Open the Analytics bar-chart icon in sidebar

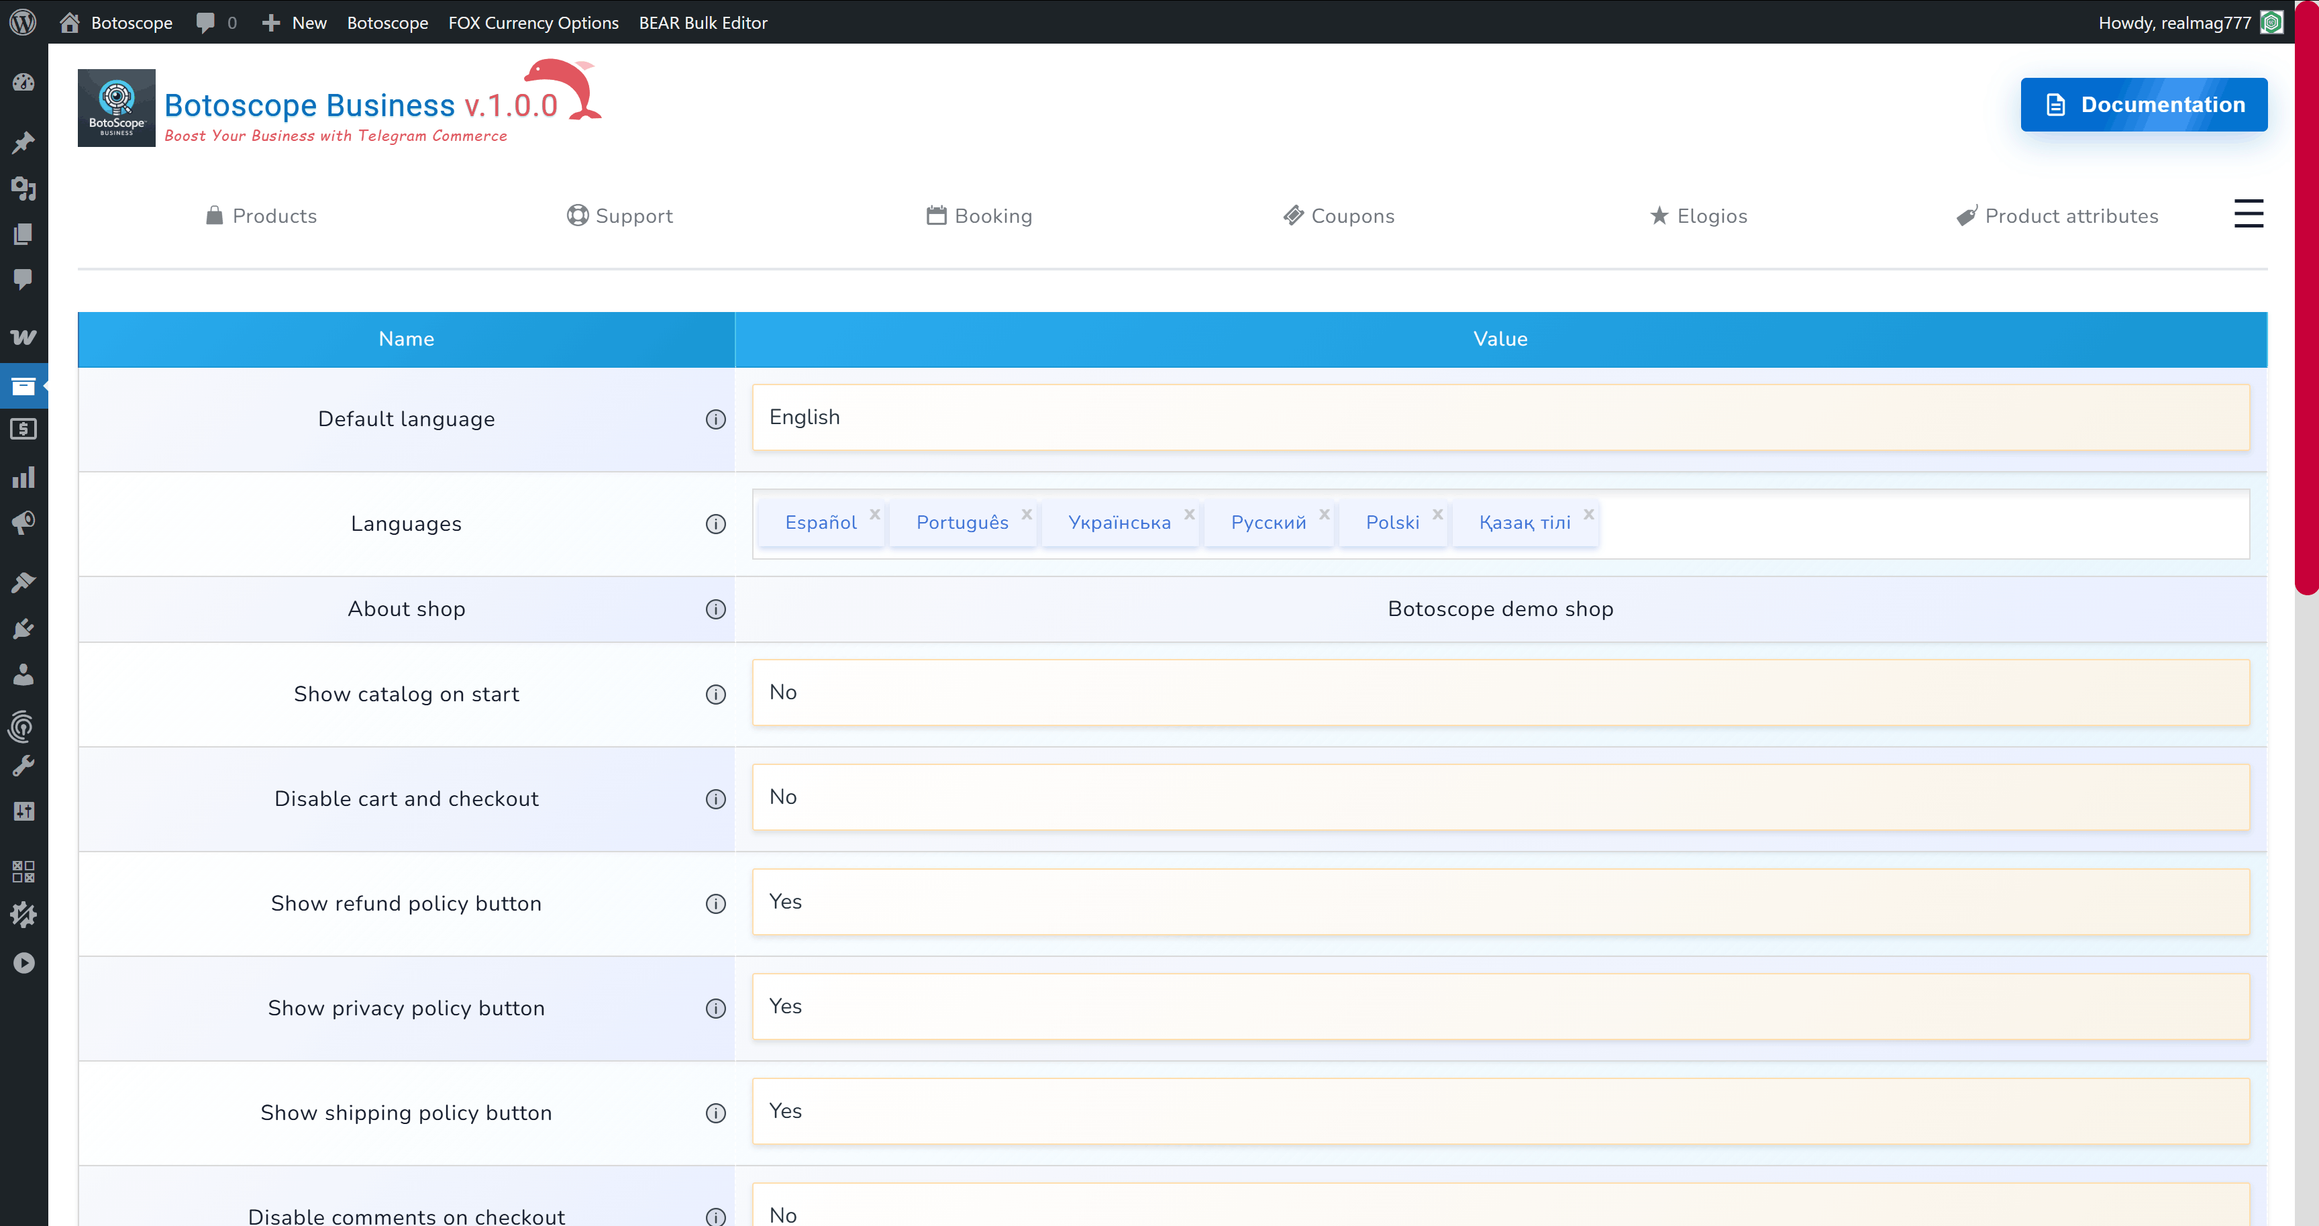click(x=24, y=476)
